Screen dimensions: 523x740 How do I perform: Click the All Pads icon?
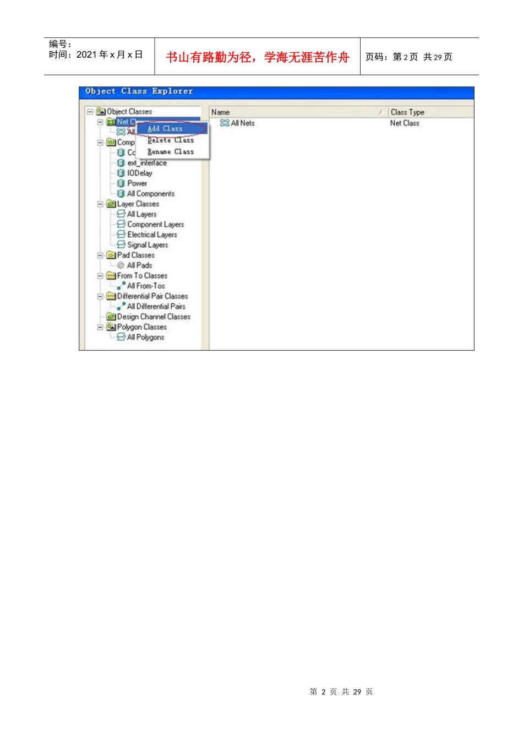coord(121,265)
